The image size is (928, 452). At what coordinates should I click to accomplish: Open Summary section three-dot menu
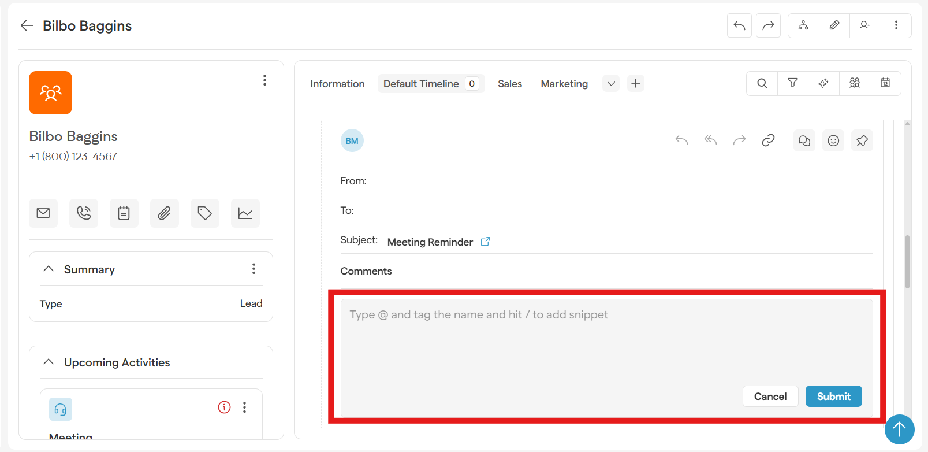click(254, 269)
